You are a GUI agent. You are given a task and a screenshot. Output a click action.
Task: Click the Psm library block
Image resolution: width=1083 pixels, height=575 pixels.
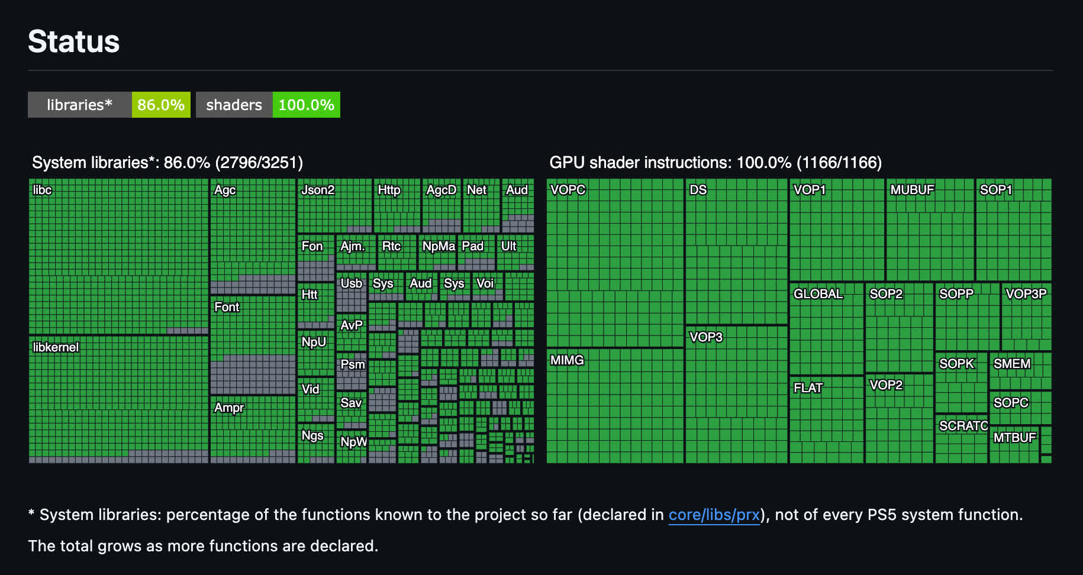(x=352, y=372)
